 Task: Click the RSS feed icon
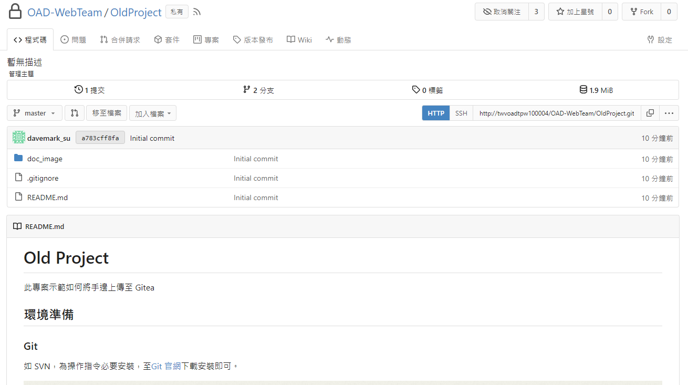(x=197, y=12)
